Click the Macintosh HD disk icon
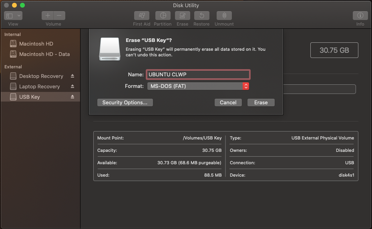Image resolution: width=372 pixels, height=229 pixels. [x=13, y=44]
